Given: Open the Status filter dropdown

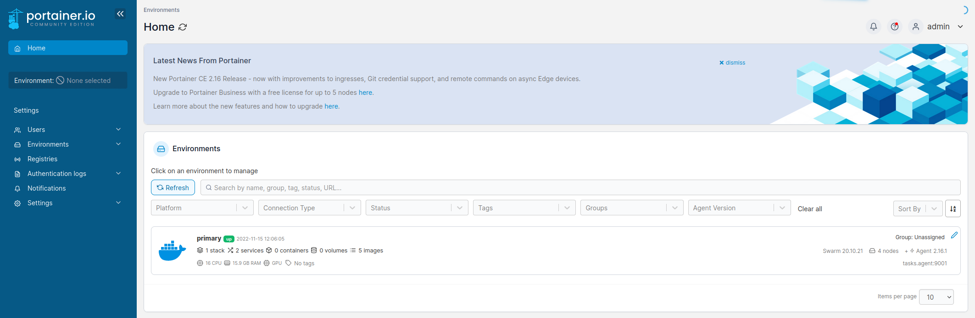Looking at the screenshot, I should pos(417,208).
